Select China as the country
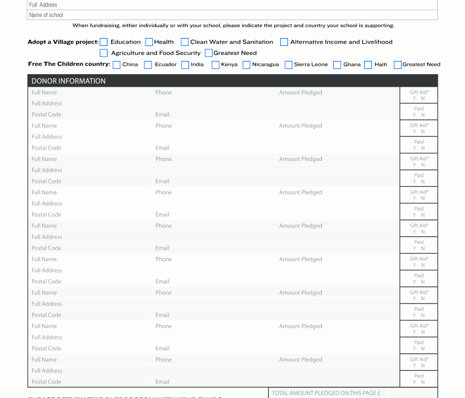Viewport: 465px width, 398px height. click(117, 65)
